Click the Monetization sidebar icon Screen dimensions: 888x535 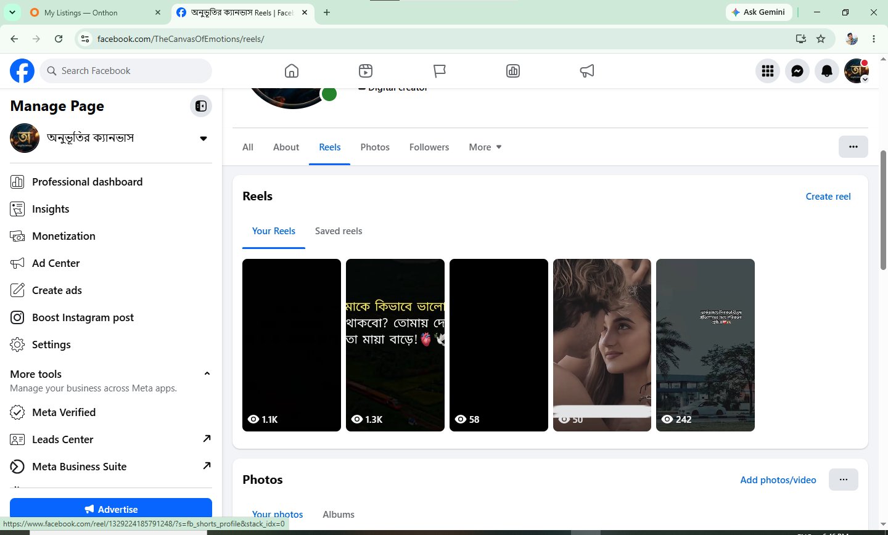click(x=17, y=236)
